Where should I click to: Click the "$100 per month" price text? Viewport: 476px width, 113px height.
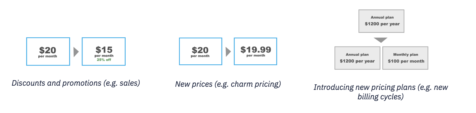pyautogui.click(x=406, y=61)
